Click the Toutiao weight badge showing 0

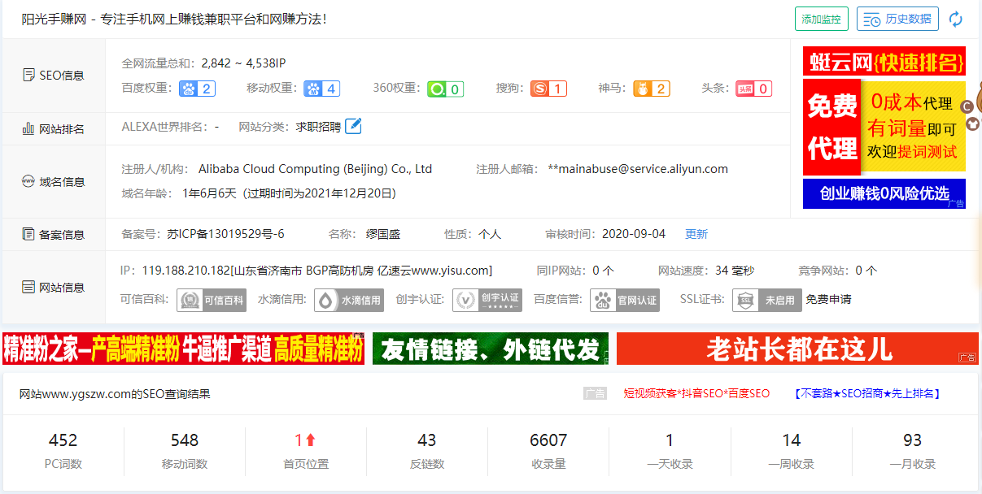point(753,89)
